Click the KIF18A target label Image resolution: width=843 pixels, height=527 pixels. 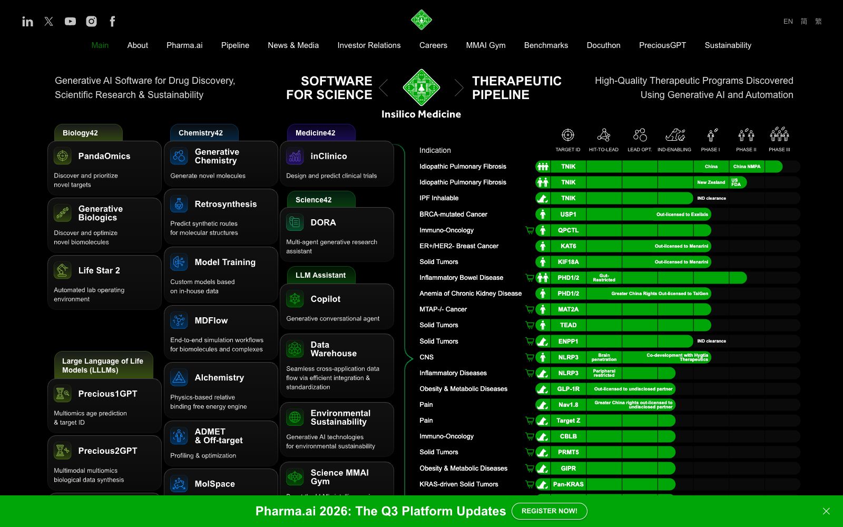click(568, 262)
